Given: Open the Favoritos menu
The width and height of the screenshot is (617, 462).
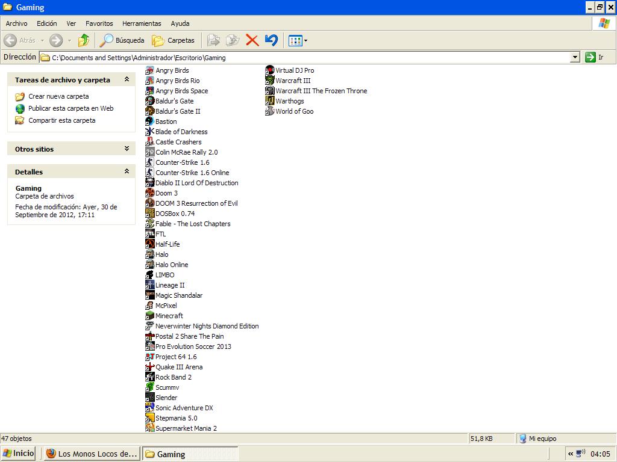Looking at the screenshot, I should (99, 23).
